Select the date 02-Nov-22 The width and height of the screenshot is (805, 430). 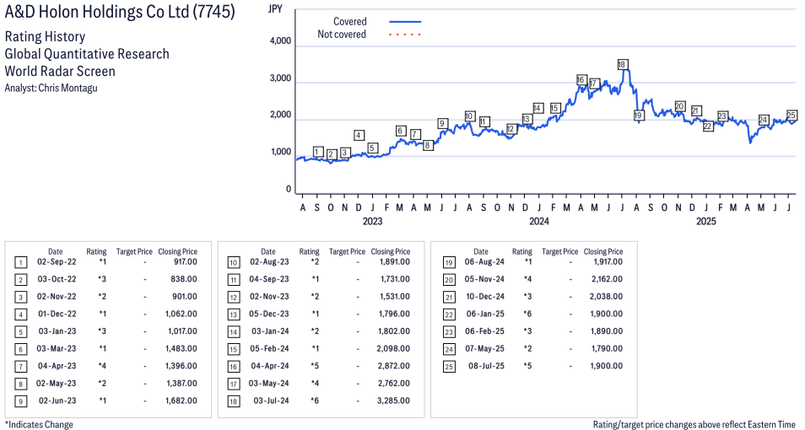tap(57, 297)
